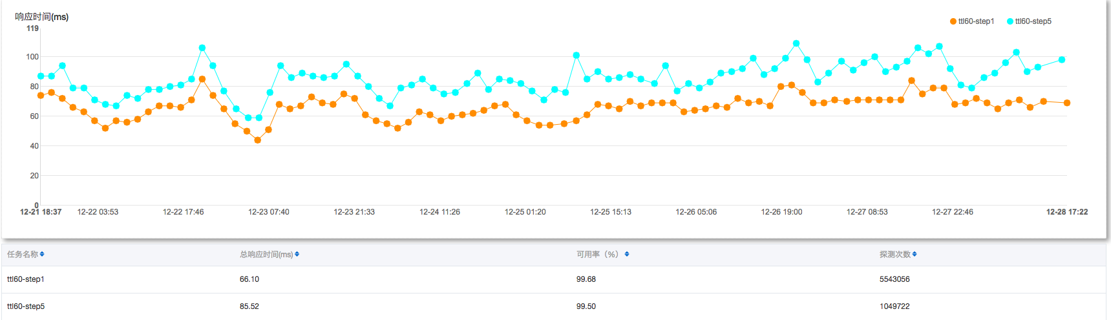Click the 85.52 response time cell
1111x320 pixels.
pos(249,306)
